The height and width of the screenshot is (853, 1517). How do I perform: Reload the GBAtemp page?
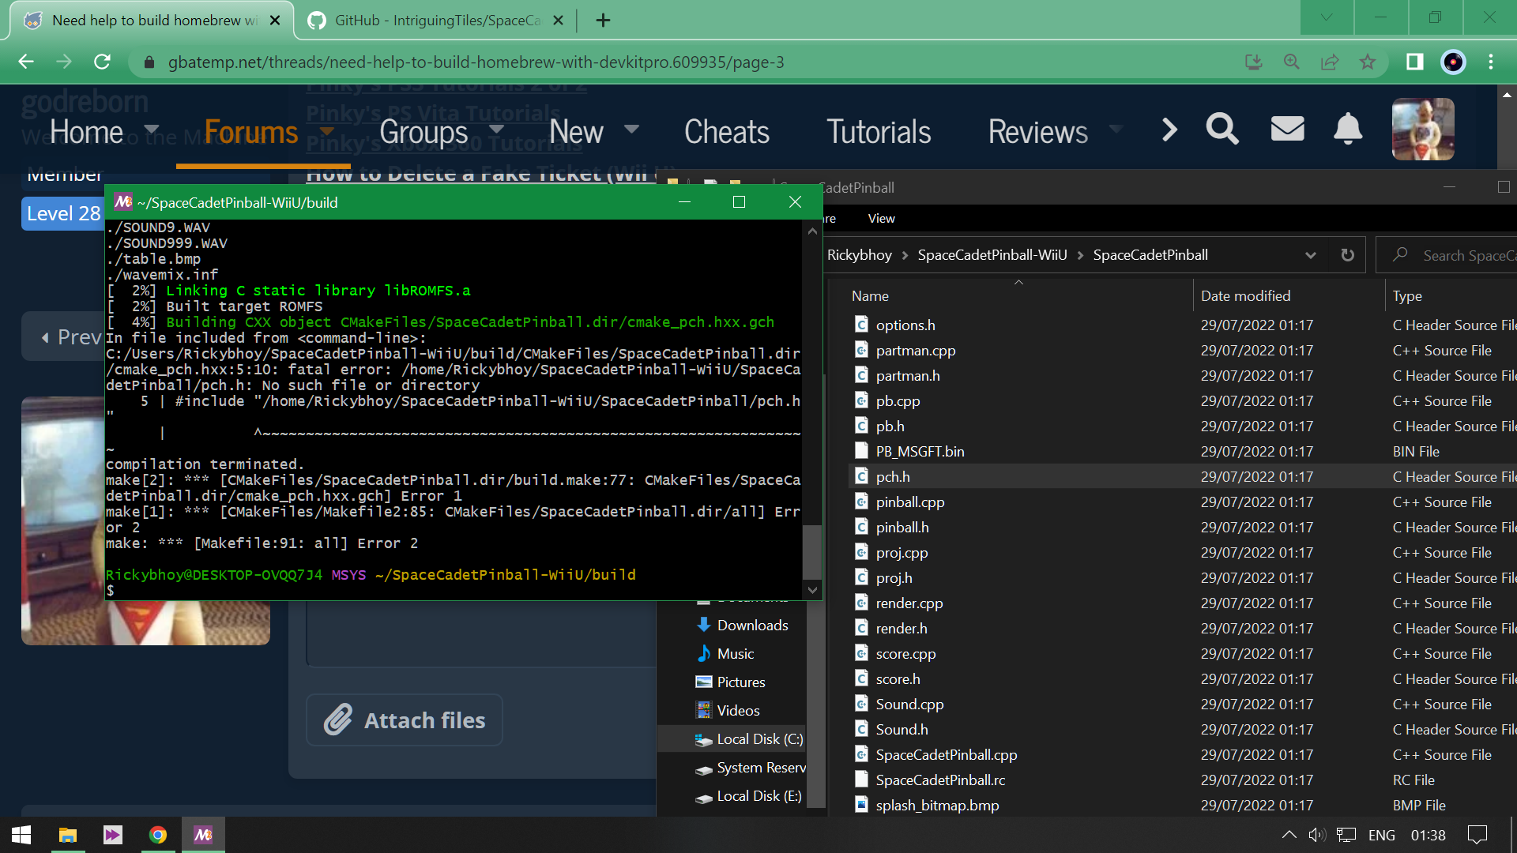click(102, 62)
